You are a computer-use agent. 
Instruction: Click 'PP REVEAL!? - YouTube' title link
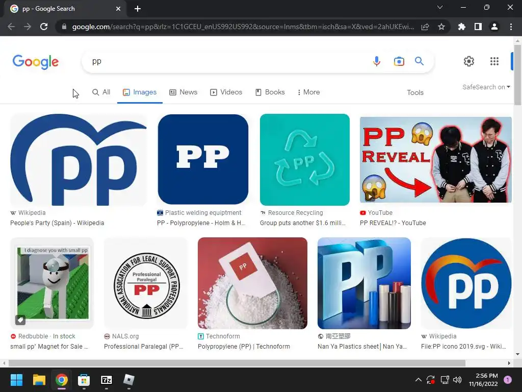coord(393,223)
